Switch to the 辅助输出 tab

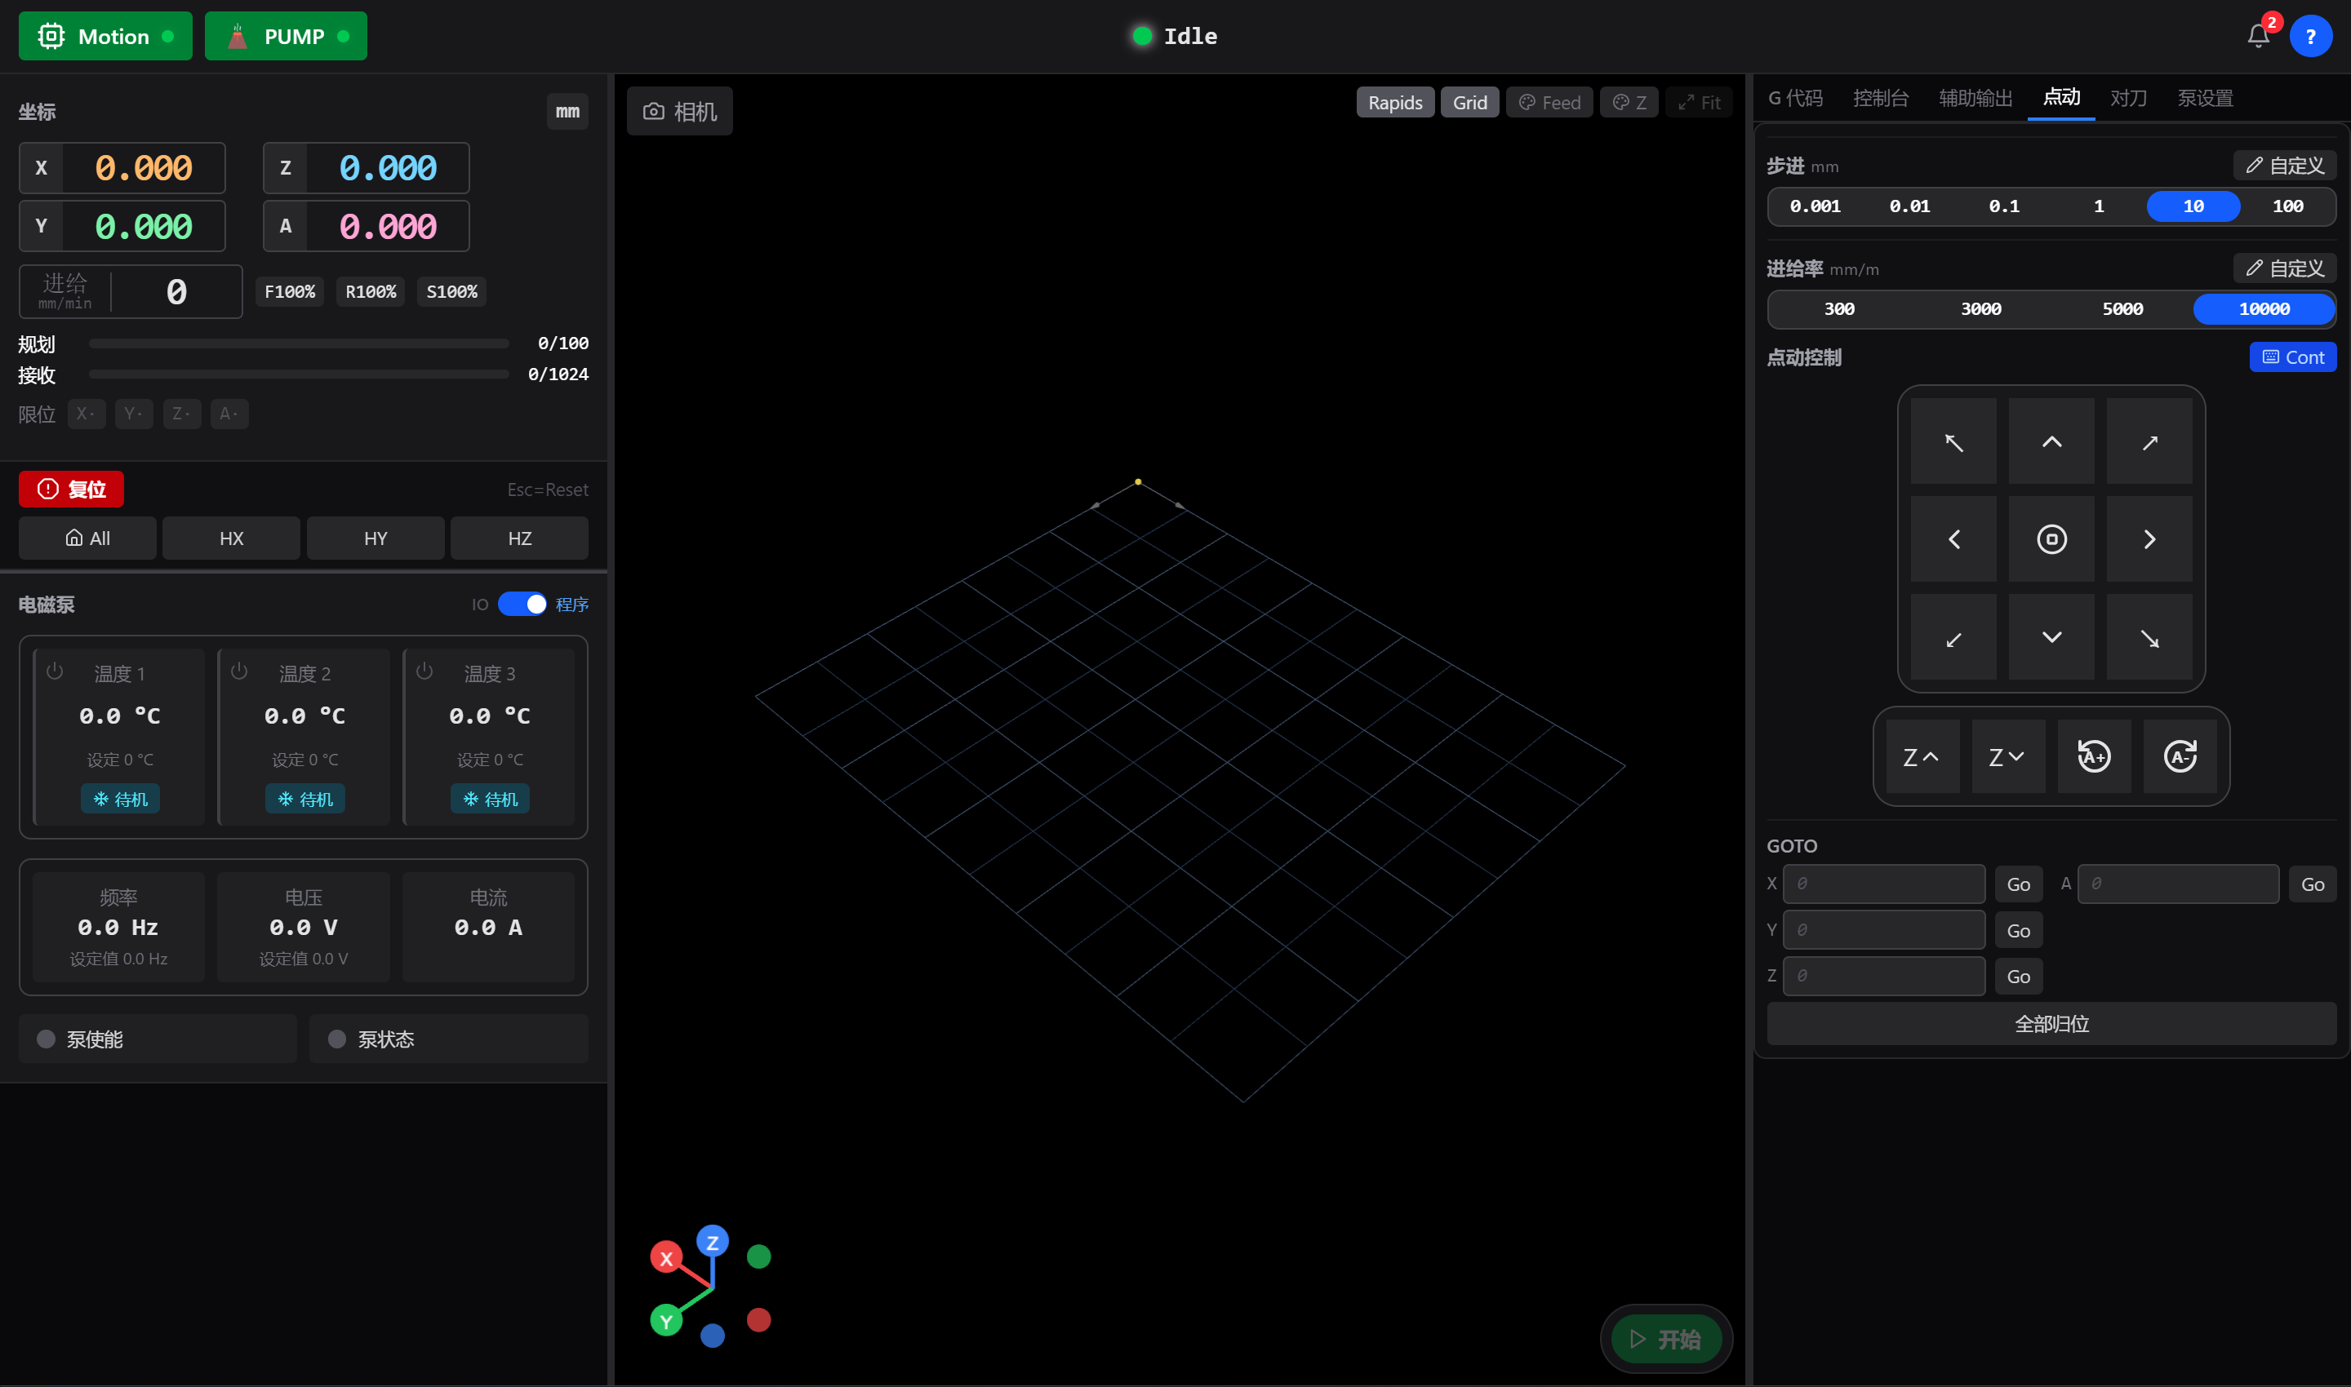[1976, 98]
